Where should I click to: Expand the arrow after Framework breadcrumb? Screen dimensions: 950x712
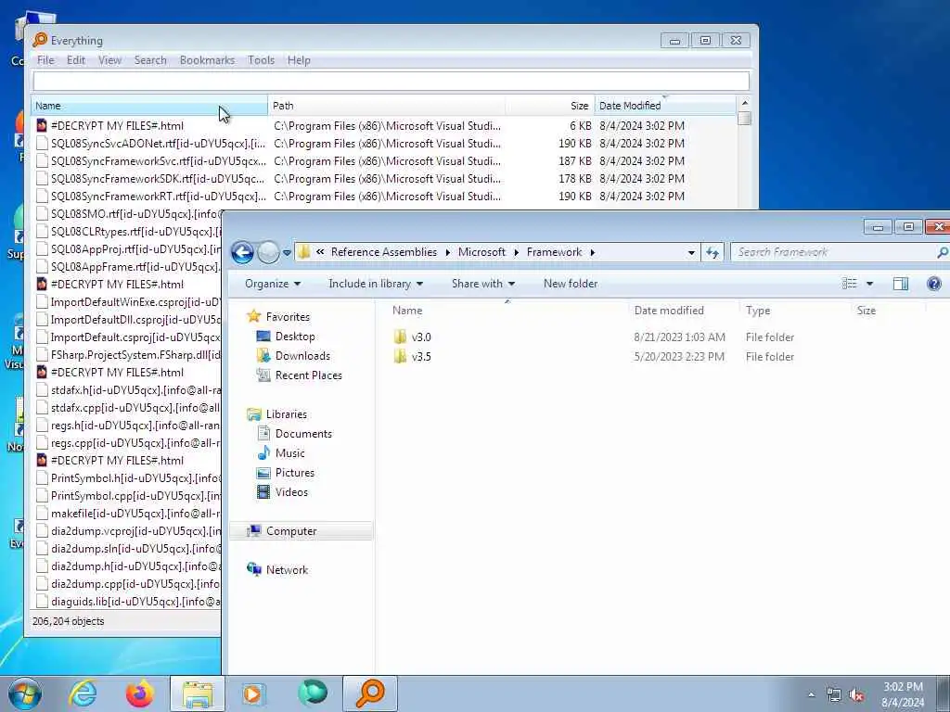pyautogui.click(x=593, y=252)
